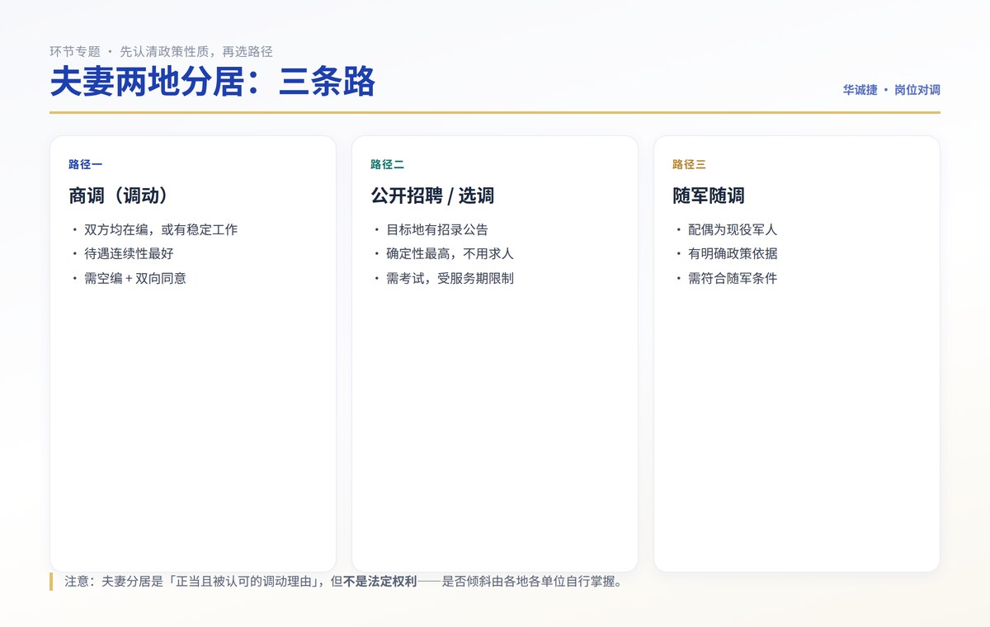
Task: Click bullet 目标地有招录公告
Action: 437,230
